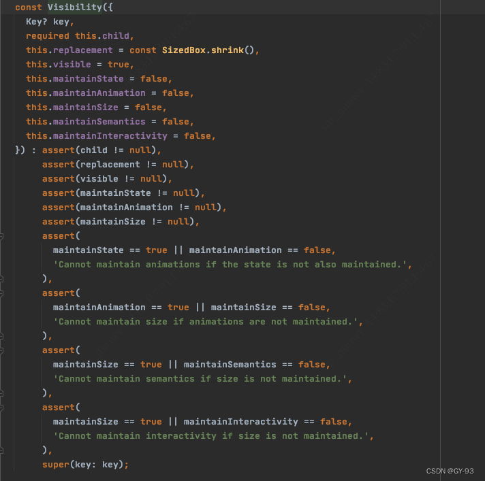Collapse the fold marker at 'Cannot maintain interactivity' assert

[x=1, y=408]
